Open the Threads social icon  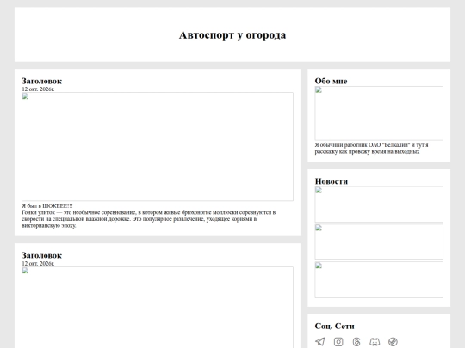[356, 342]
